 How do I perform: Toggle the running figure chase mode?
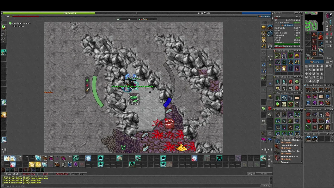tap(331, 38)
